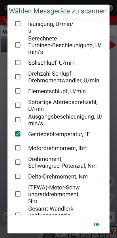Viewport: 117px width, 238px height.
Task: Enable the Sollschlupf, U/min checkbox
Action: (18, 63)
